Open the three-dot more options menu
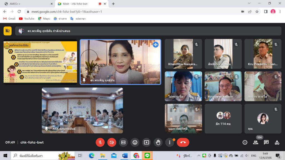The width and height of the screenshot is (285, 160). pyautogui.click(x=169, y=142)
